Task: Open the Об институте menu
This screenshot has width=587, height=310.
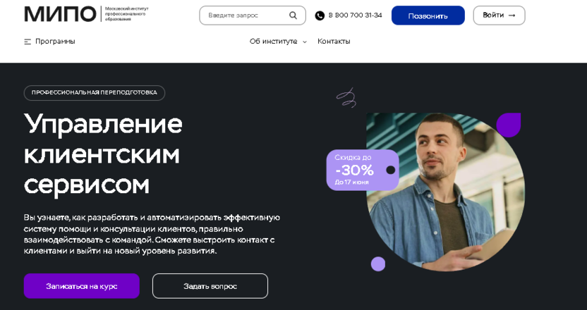Action: tap(273, 42)
